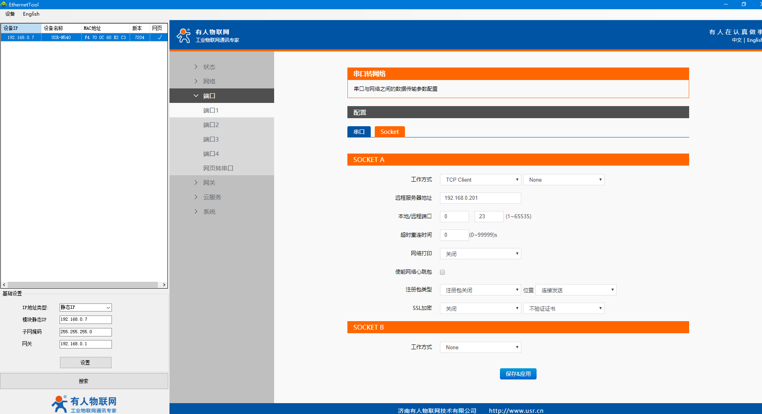The height and width of the screenshot is (414, 762).
Task: Open the 注册包类型 dropdown
Action: (480, 290)
